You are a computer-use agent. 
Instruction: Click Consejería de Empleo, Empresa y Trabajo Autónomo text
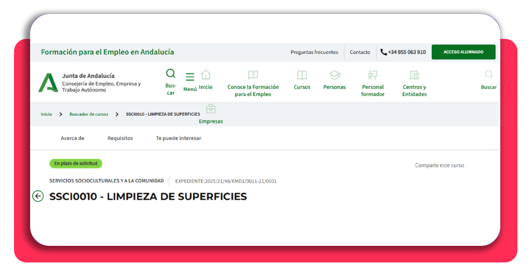[x=101, y=87]
